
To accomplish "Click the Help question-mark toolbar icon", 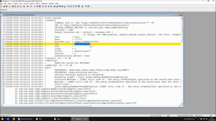I will 86,6.
